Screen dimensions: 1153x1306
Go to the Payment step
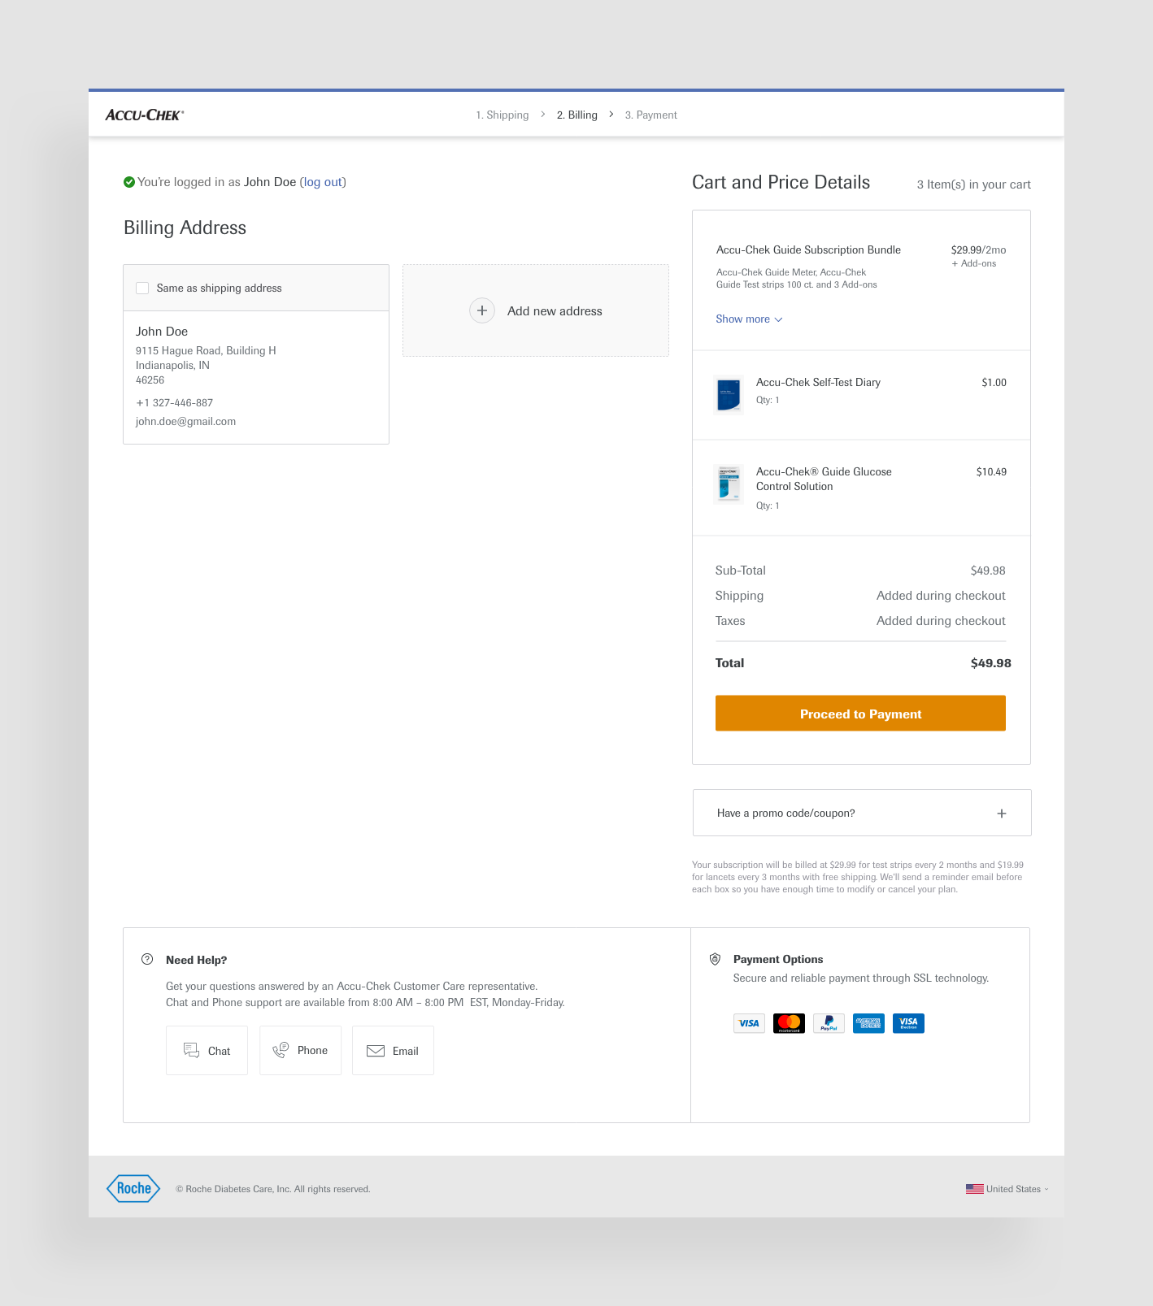[651, 115]
